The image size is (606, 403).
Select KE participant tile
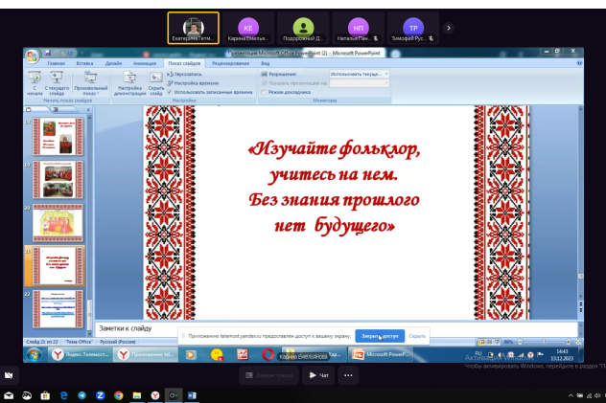coord(248,28)
